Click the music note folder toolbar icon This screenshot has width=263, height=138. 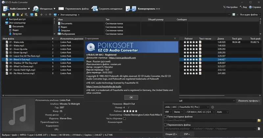click(x=36, y=15)
